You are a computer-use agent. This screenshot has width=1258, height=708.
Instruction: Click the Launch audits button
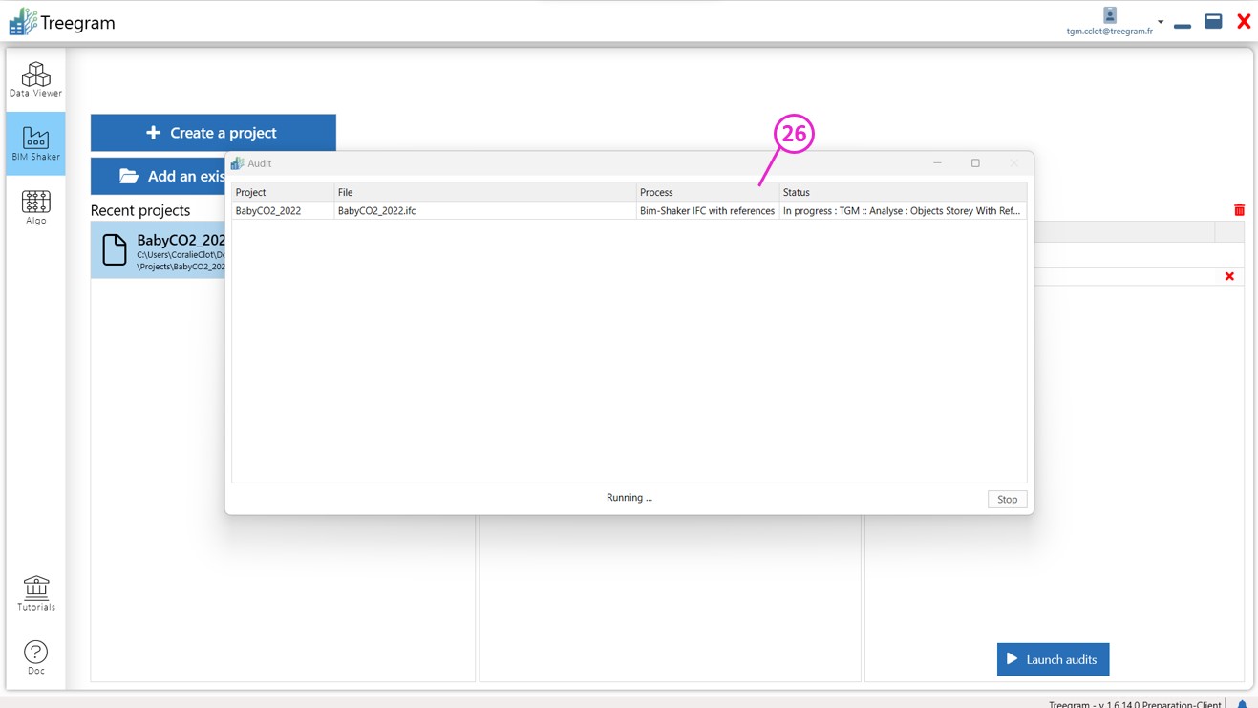1053,659
